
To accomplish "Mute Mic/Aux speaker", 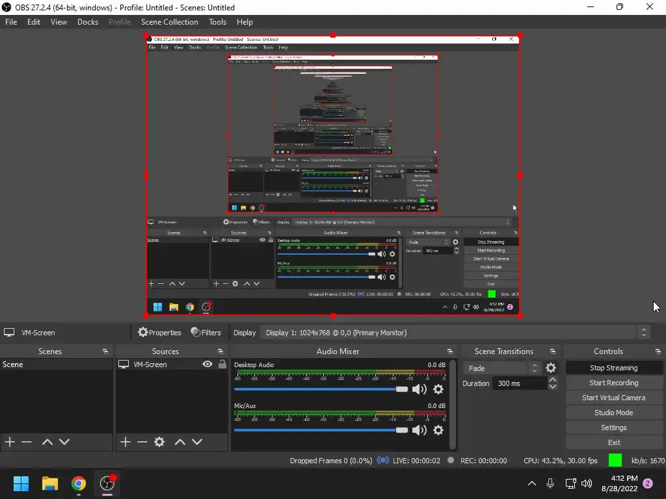I will coord(420,430).
